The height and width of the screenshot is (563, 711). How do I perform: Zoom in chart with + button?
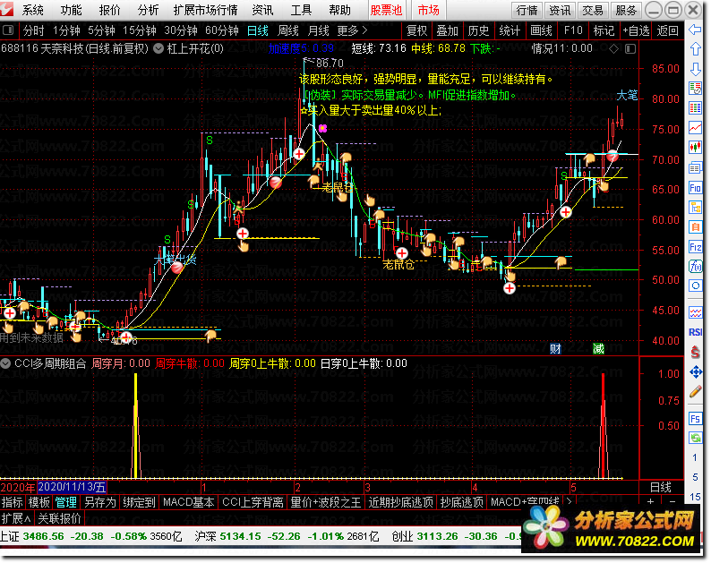click(650, 501)
